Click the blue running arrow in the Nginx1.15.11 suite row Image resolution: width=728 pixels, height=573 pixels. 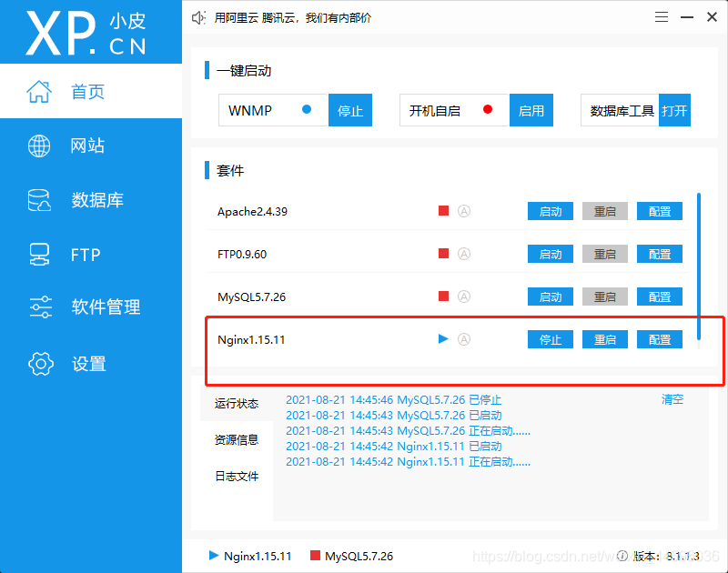443,338
